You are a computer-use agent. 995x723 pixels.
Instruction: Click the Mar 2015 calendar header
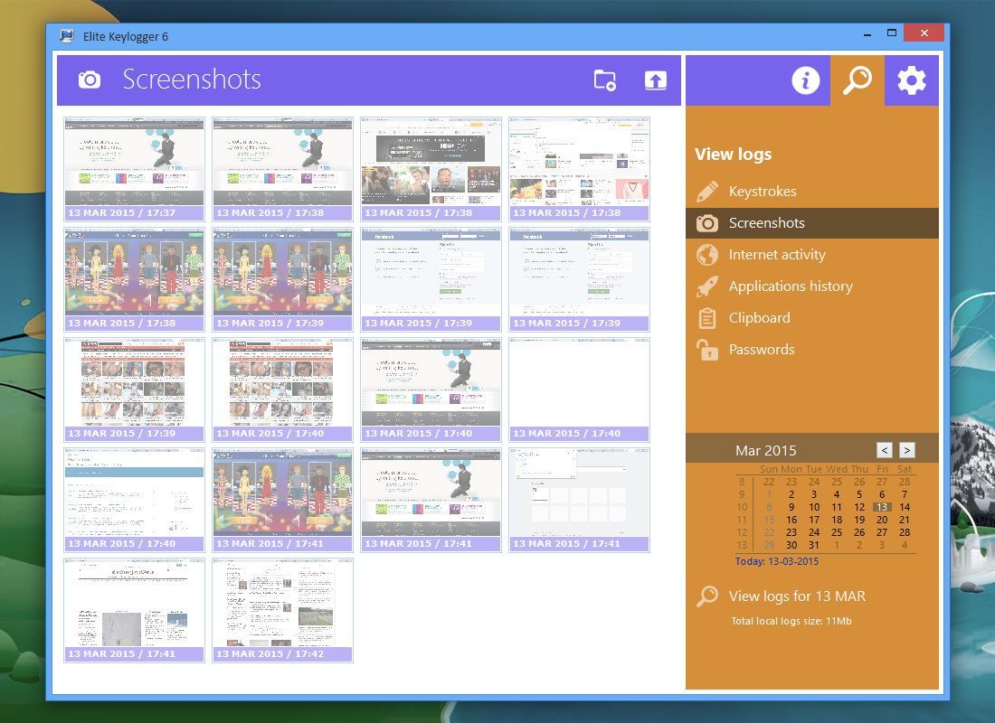coord(766,451)
